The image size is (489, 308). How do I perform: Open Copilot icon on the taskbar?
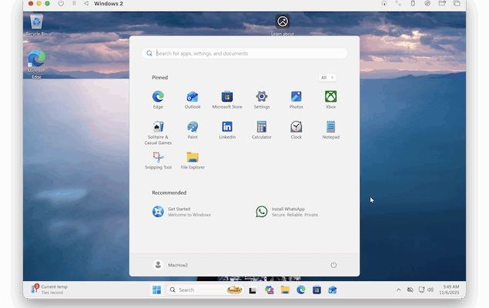pos(269,290)
